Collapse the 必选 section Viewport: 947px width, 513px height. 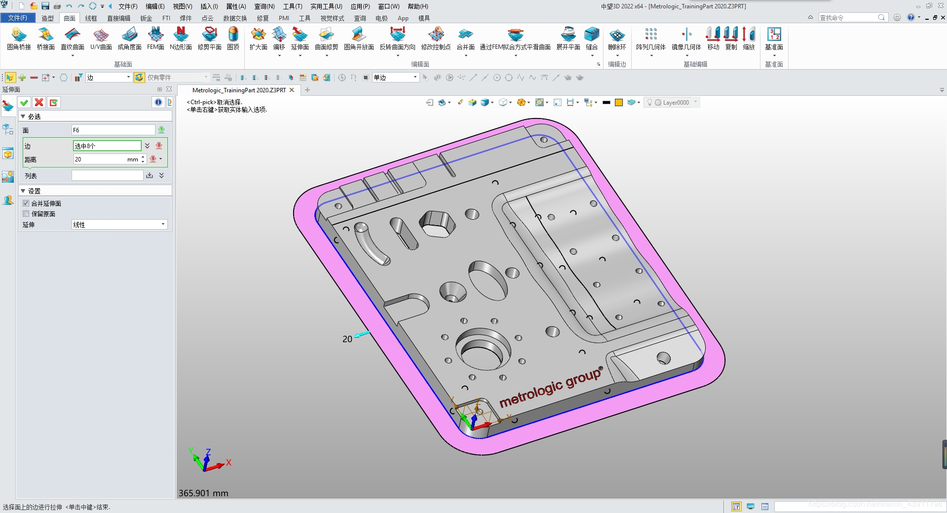click(x=23, y=117)
